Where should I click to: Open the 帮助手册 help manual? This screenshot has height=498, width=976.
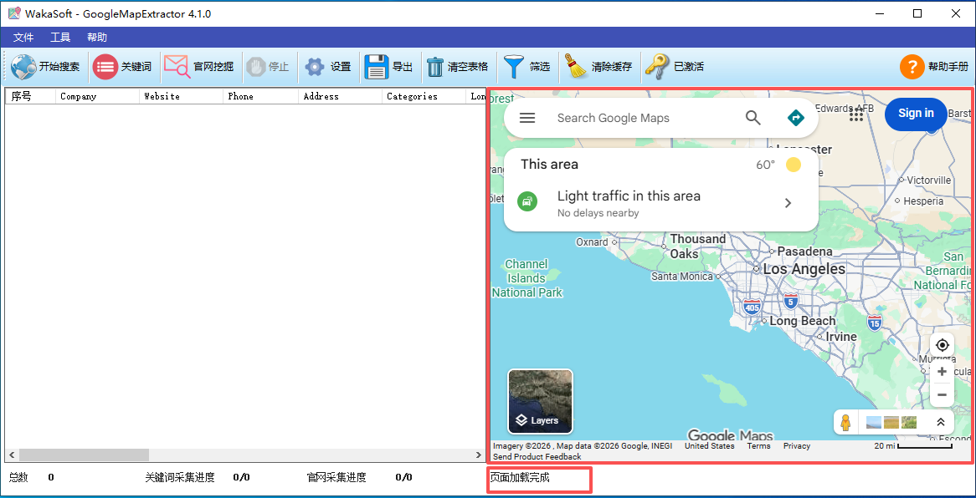(912, 67)
